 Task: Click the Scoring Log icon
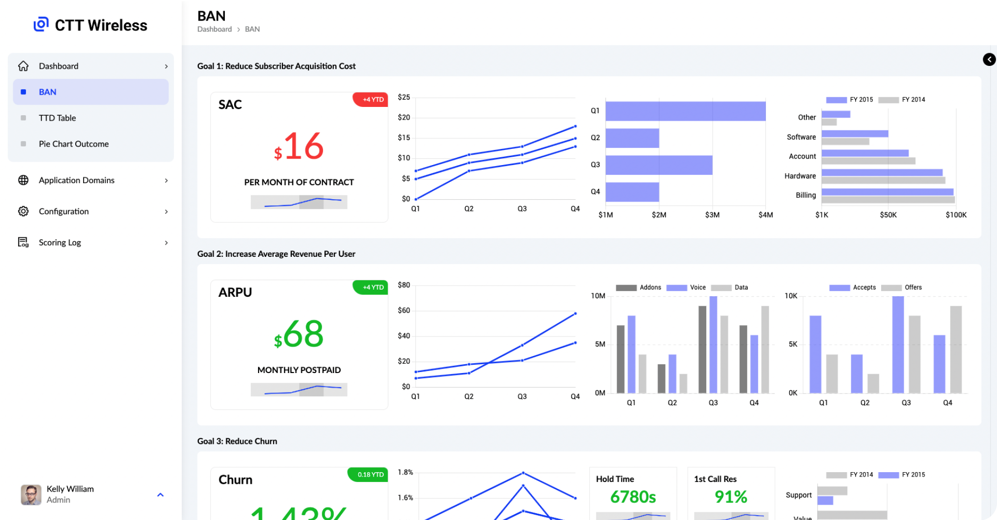(x=23, y=243)
